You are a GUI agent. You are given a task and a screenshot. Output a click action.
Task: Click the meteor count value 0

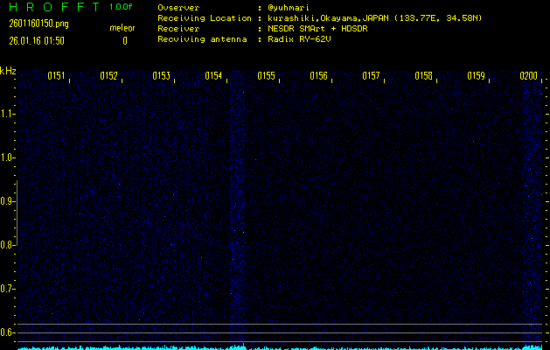(124, 40)
